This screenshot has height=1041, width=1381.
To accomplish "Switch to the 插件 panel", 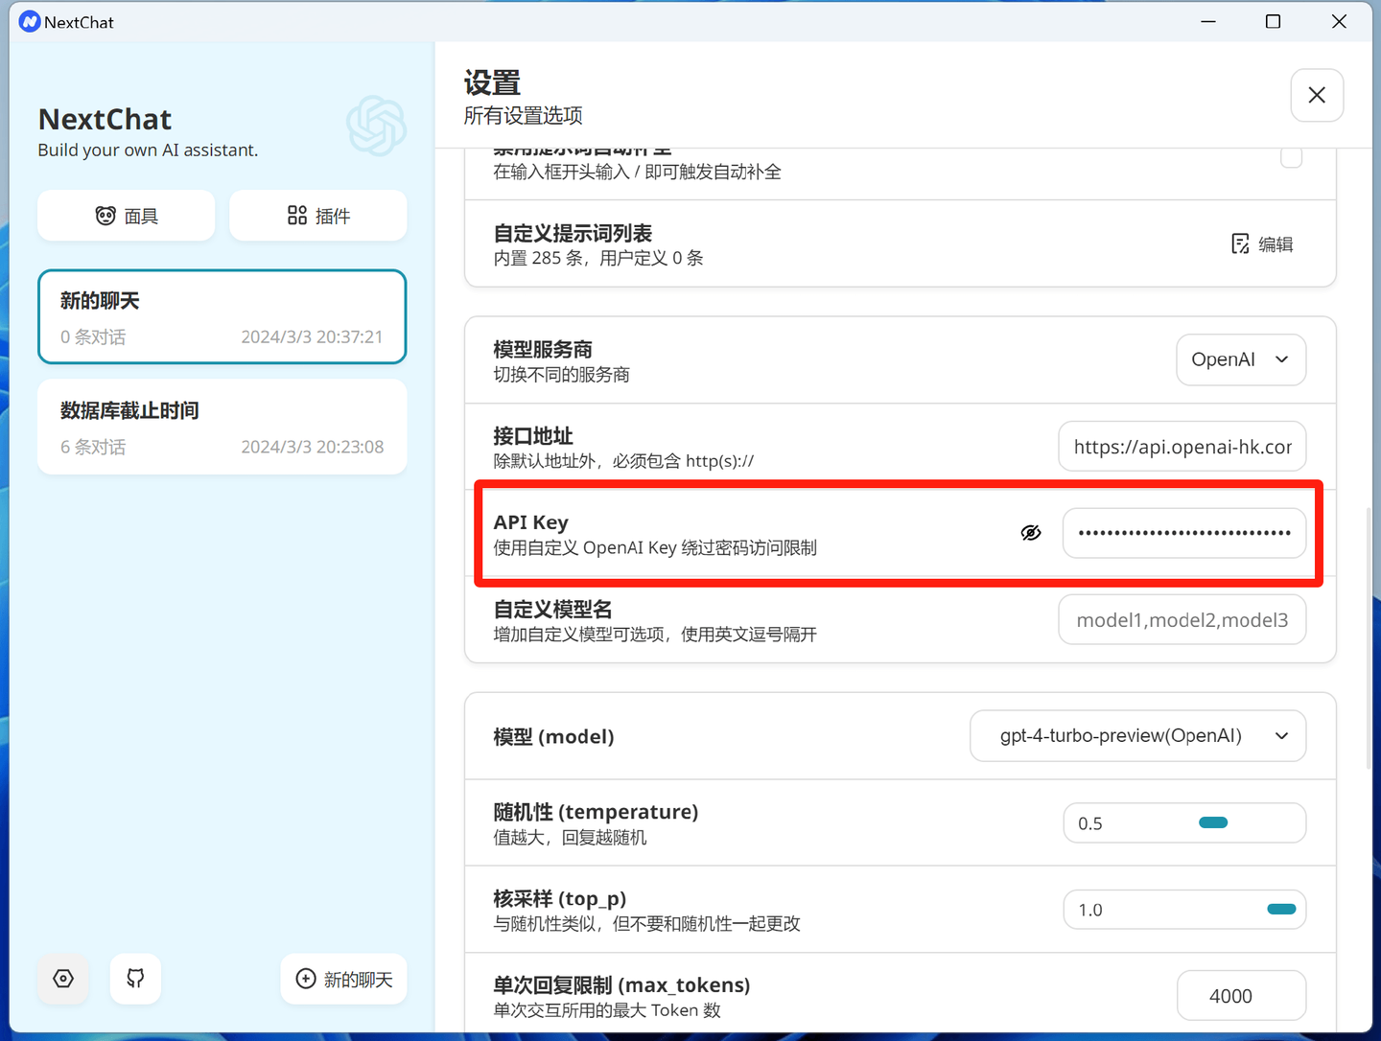I will 317,215.
